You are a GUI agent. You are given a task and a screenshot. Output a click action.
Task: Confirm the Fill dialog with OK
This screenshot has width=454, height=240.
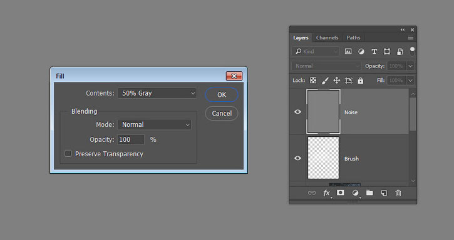pyautogui.click(x=222, y=95)
